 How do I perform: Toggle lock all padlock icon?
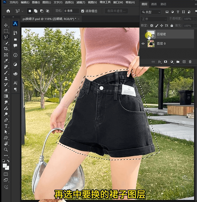click(172, 26)
